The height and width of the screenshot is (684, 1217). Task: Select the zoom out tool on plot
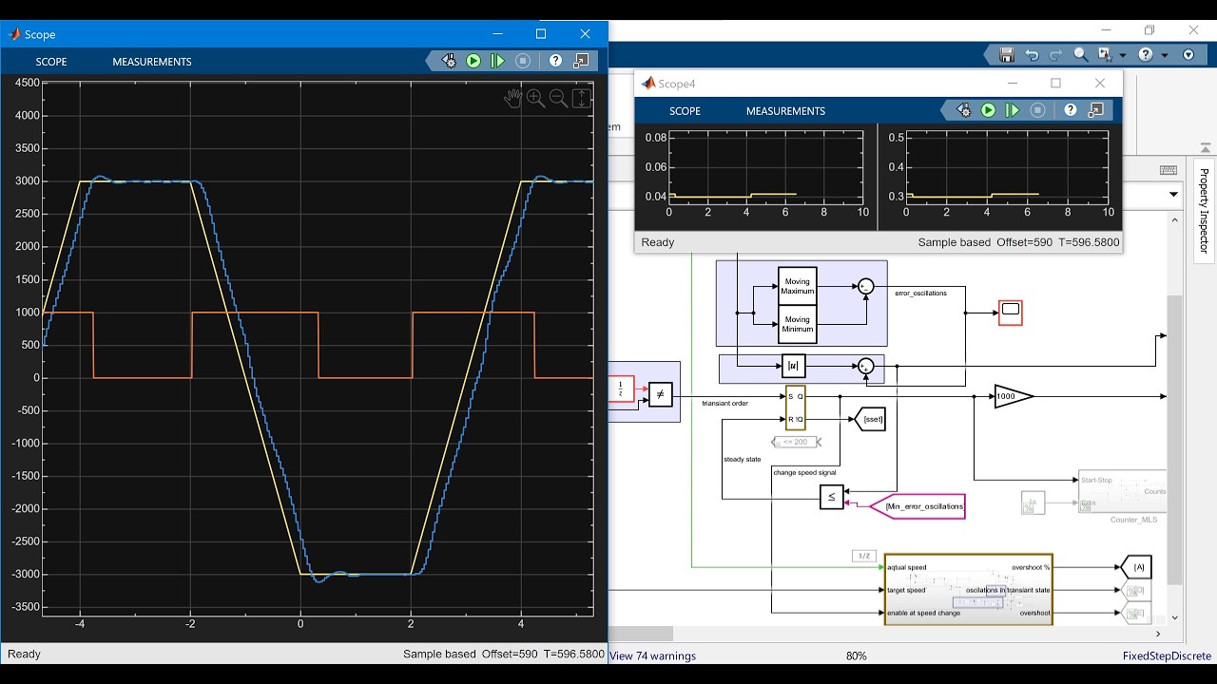(x=558, y=98)
